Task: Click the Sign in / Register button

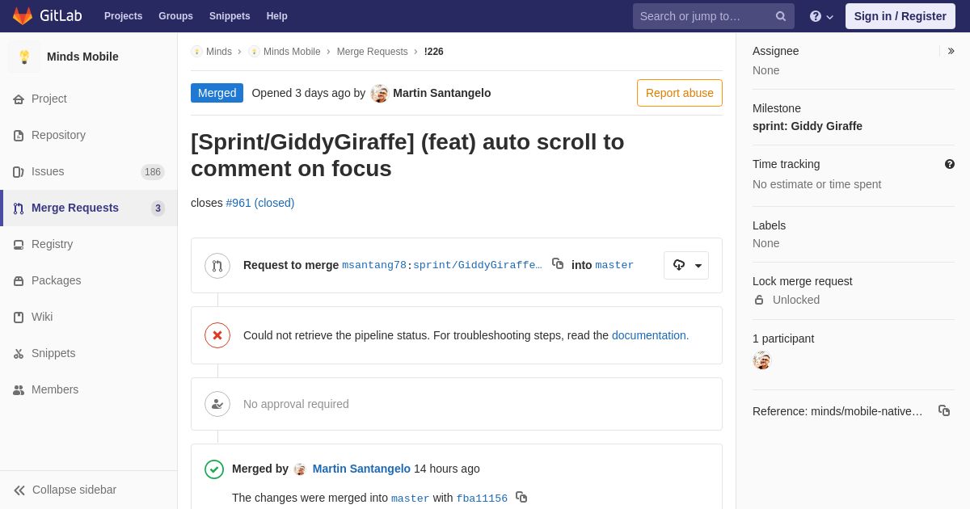Action: 900,16
